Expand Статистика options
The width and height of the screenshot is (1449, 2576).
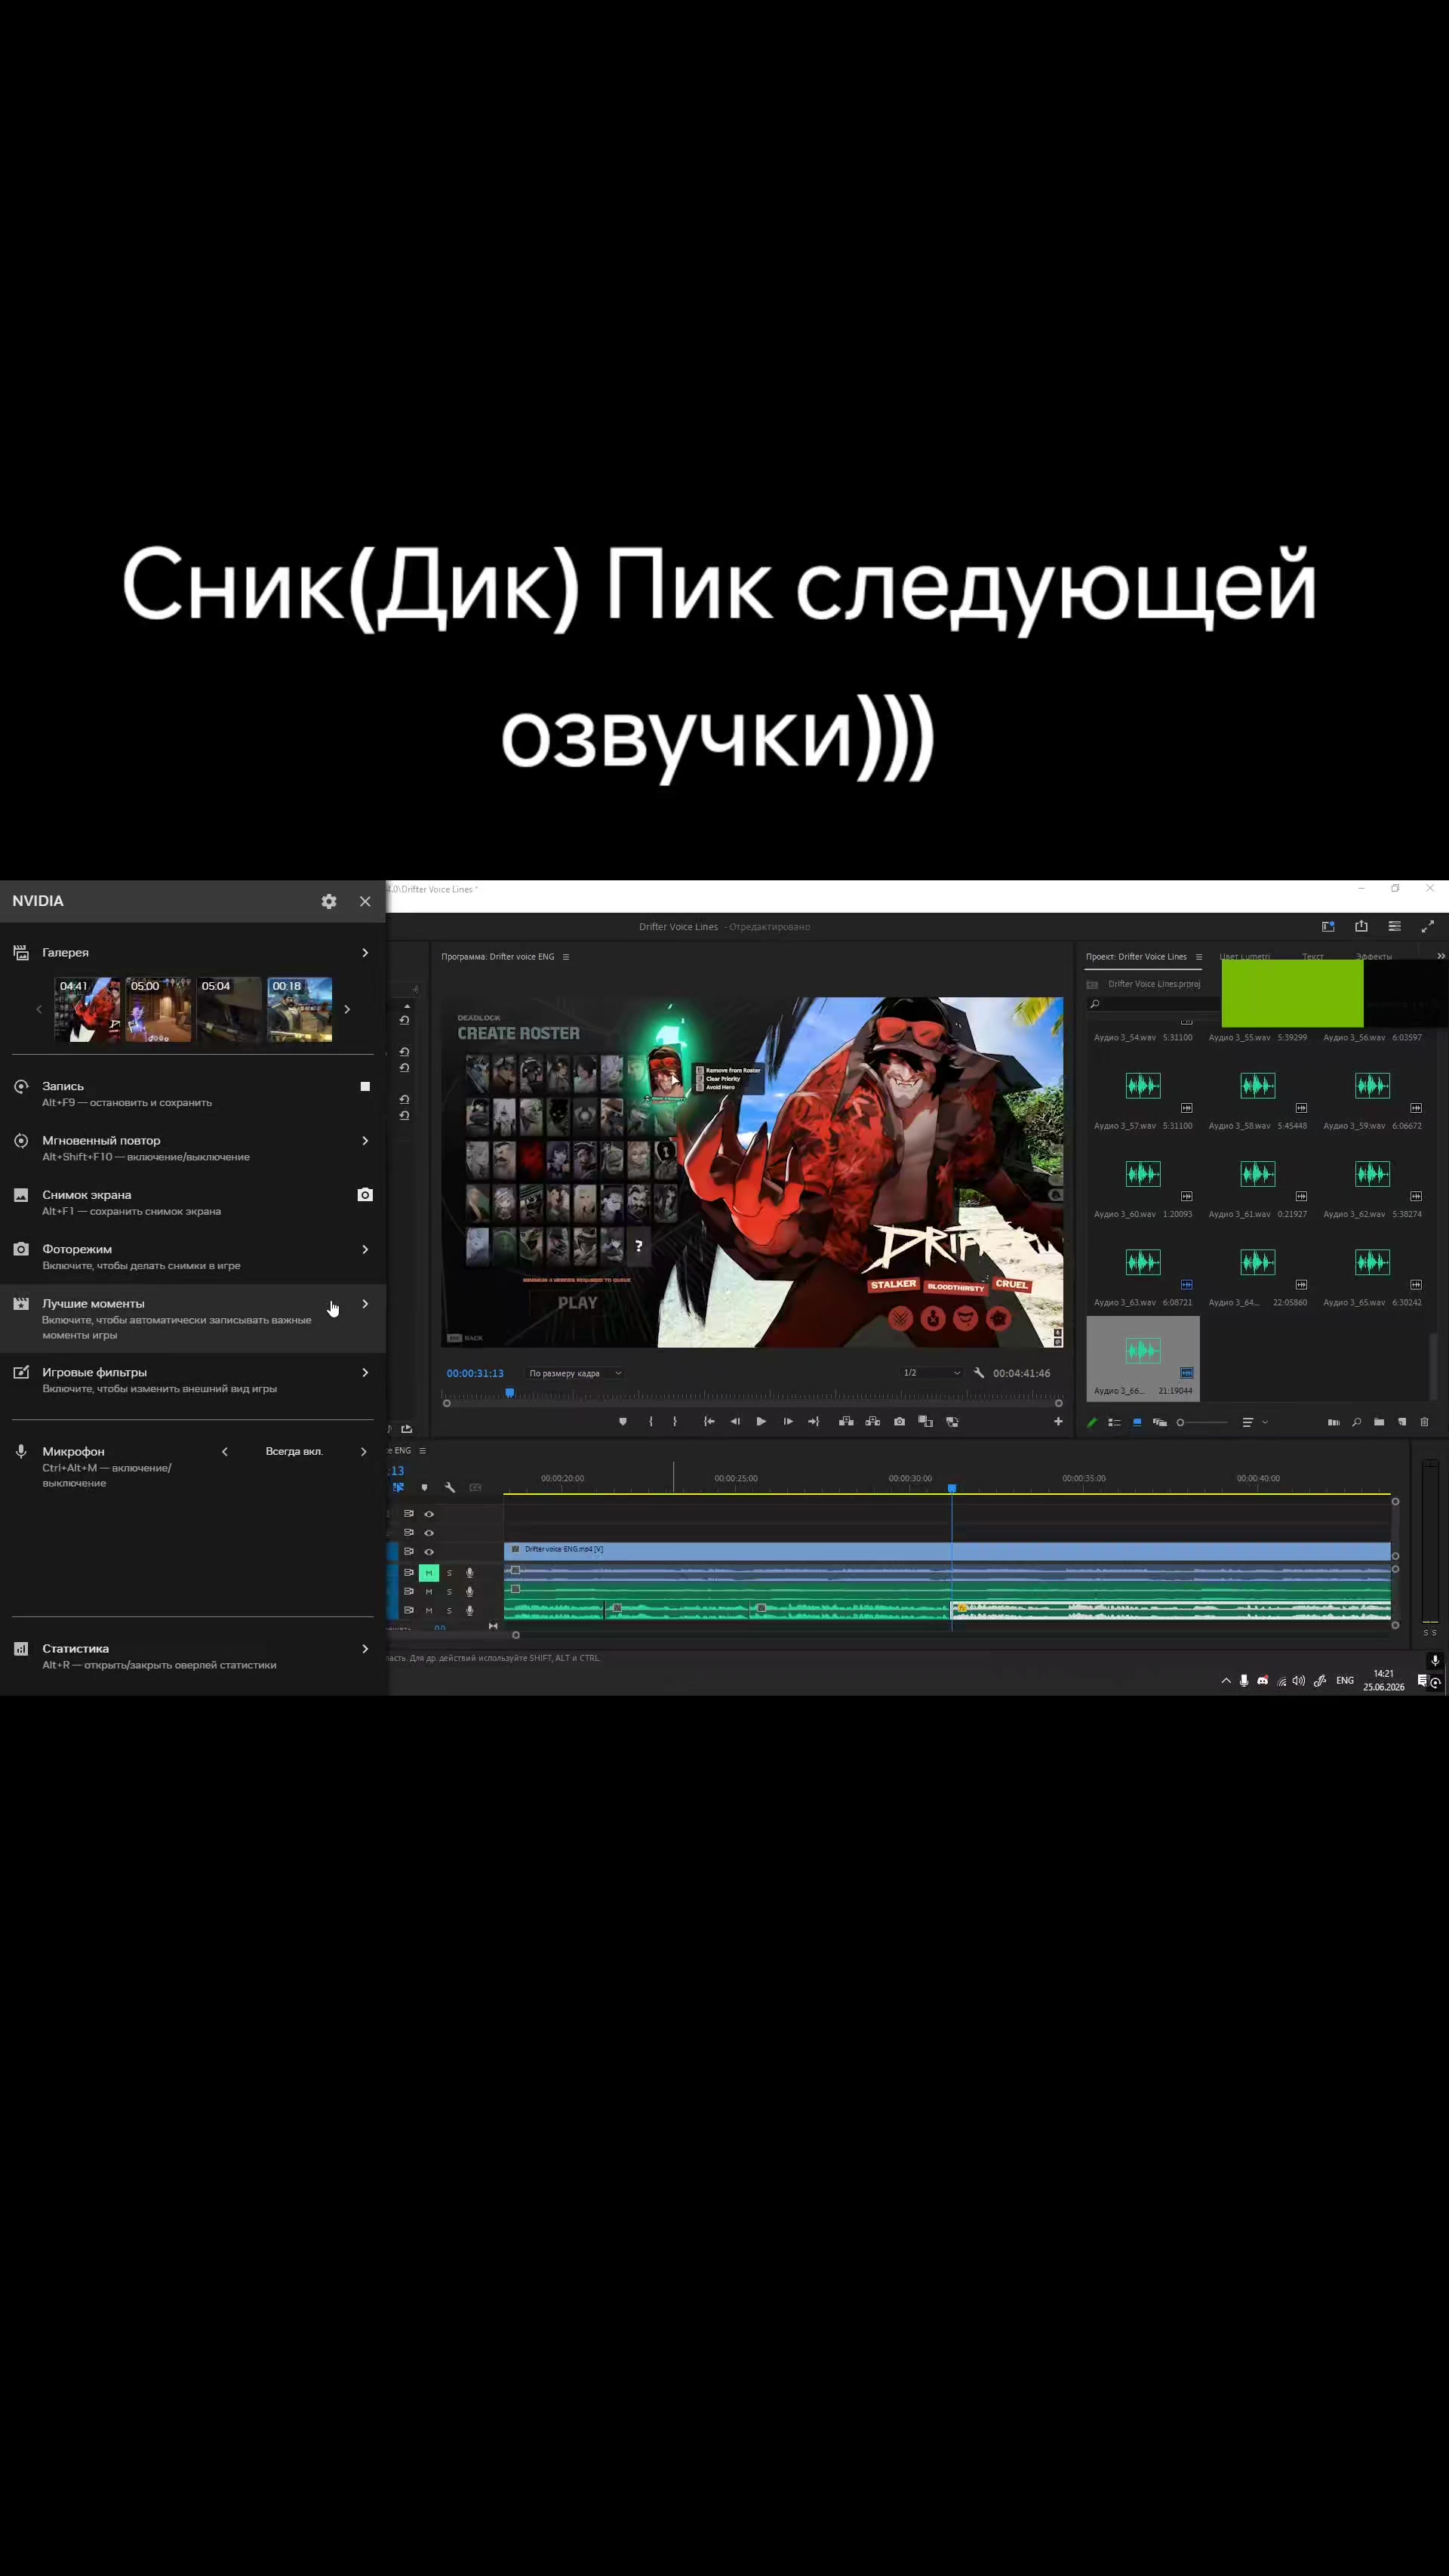(x=365, y=1649)
